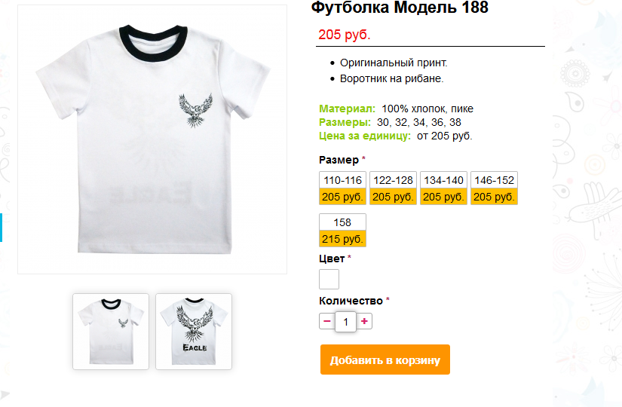
Task: Select size 110-116 option
Action: tap(342, 188)
